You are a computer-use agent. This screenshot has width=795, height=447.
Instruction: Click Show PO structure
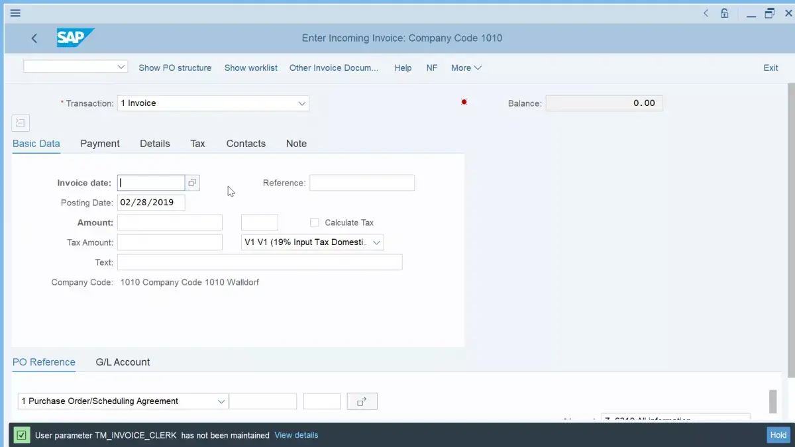pos(175,68)
